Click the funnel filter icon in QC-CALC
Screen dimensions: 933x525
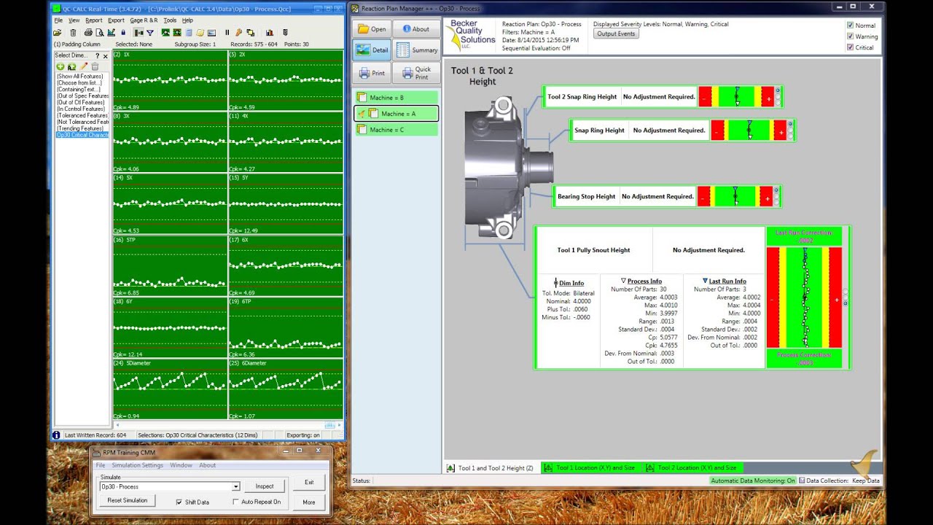(150, 33)
